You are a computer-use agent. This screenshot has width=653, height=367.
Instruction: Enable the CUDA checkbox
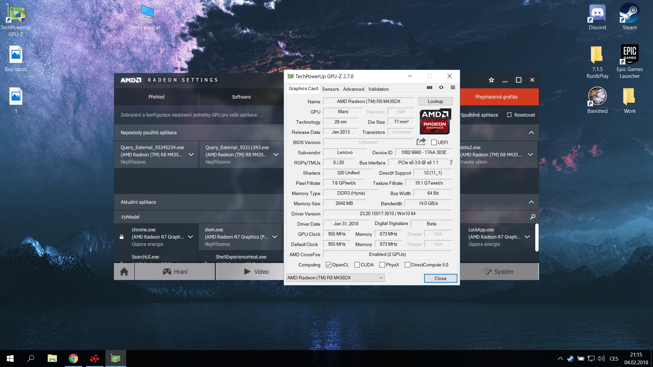coord(357,265)
